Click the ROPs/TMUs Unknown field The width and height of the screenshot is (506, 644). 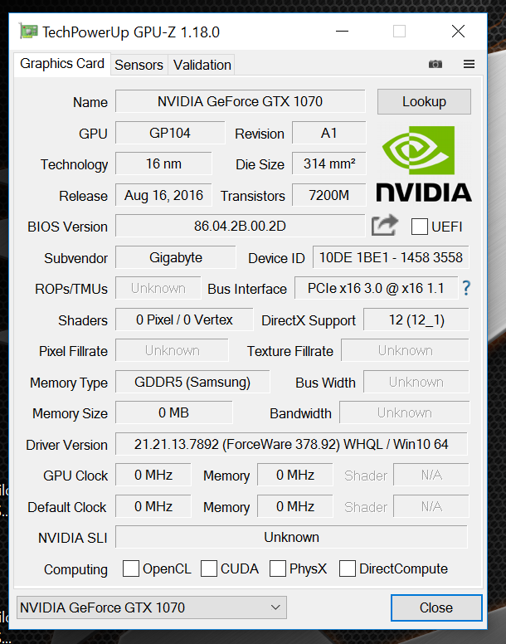click(x=158, y=288)
